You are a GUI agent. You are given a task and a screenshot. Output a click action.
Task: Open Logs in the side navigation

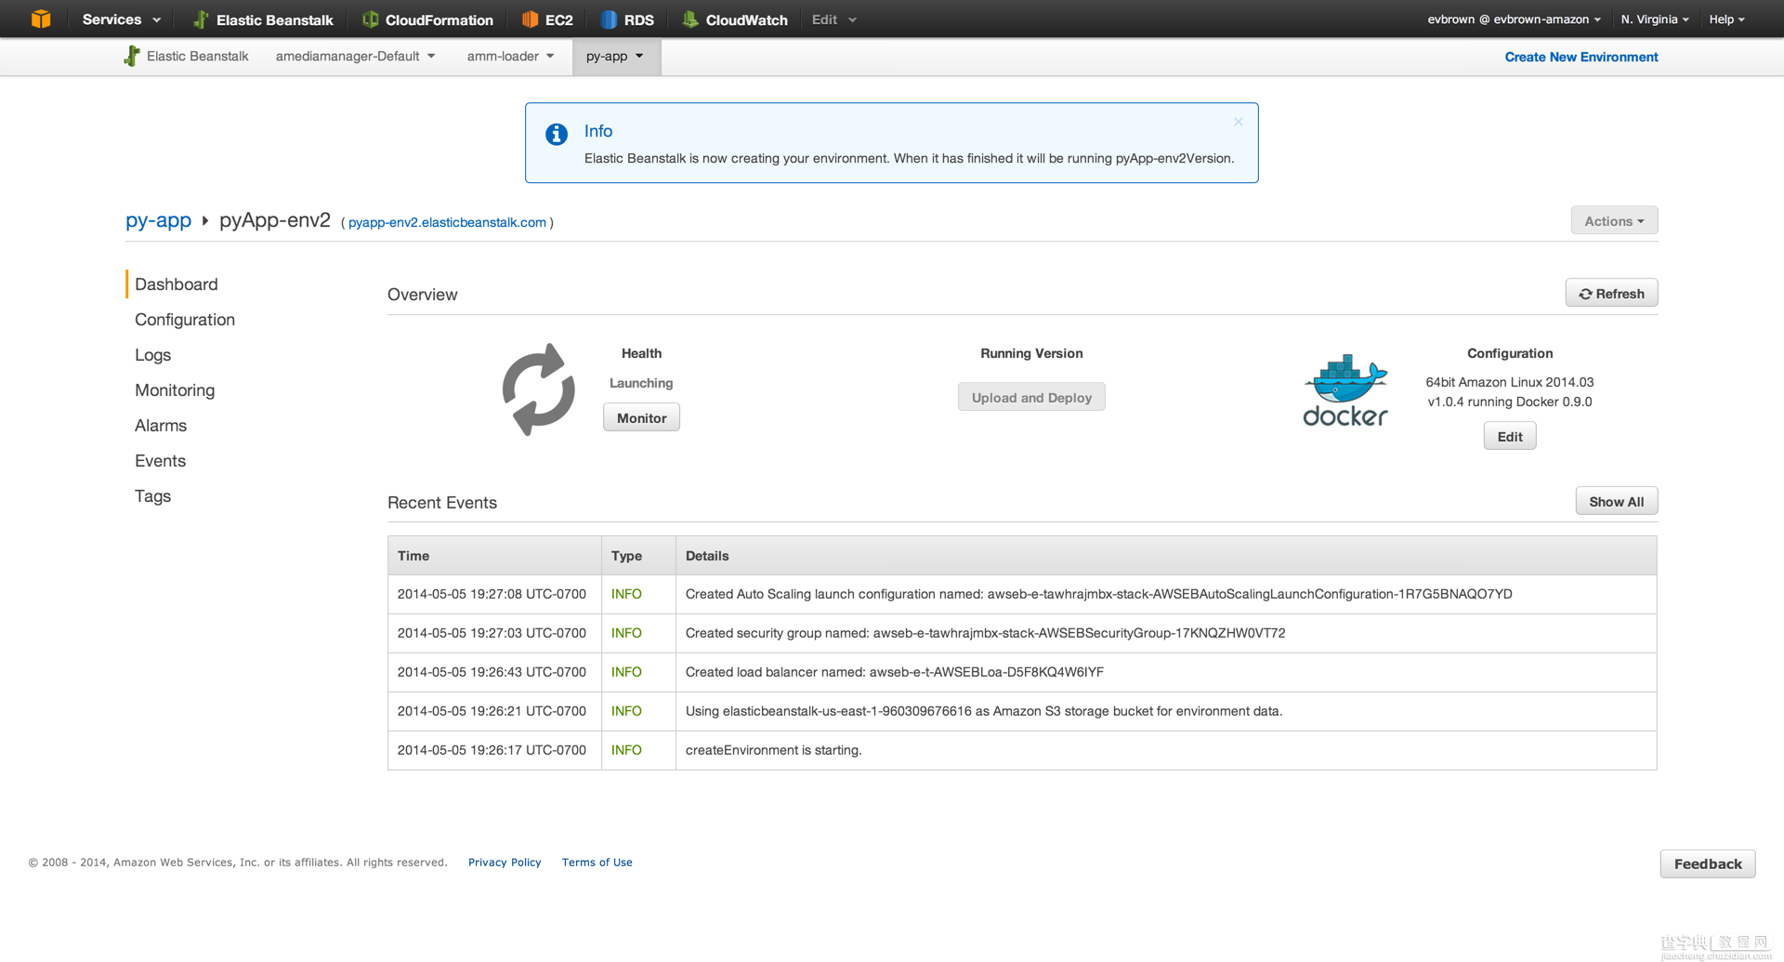tap(152, 355)
